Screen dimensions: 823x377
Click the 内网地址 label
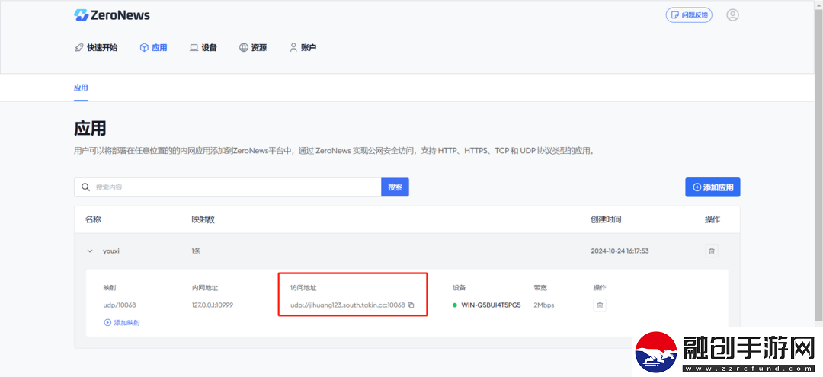coord(205,288)
